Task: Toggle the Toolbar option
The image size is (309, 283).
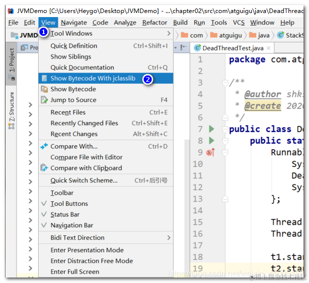Action: [106, 193]
